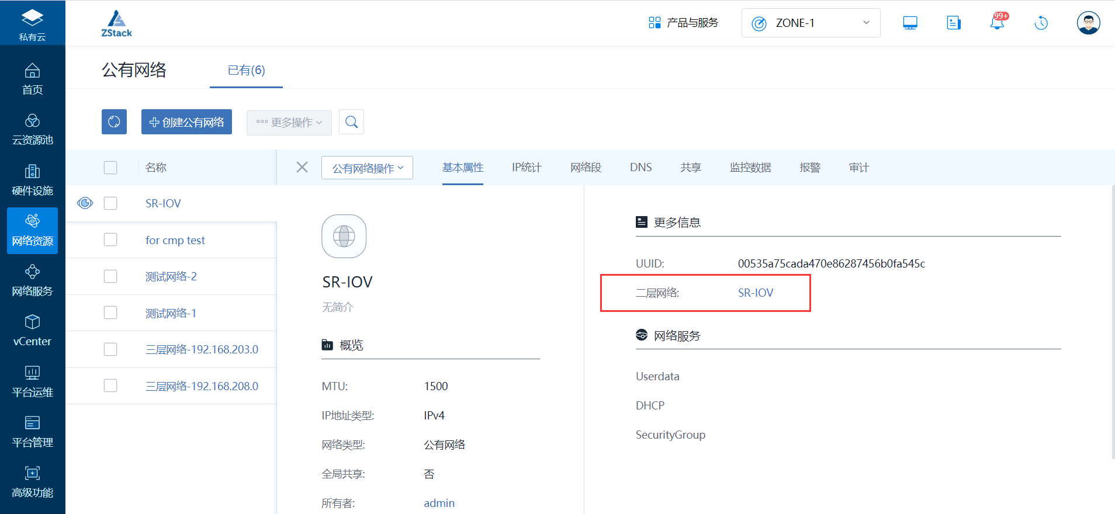
Task: Open the user avatar profile
Action: click(x=1088, y=23)
